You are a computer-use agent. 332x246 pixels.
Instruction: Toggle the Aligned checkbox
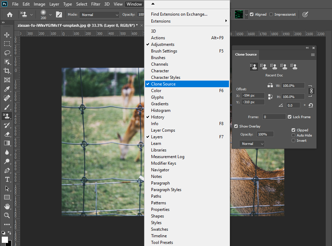tap(252, 14)
